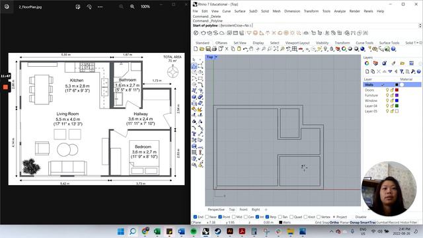Screen dimensions: 423x238
Task: Select the Polyline tool in Rhino sidebar
Action: (194, 66)
